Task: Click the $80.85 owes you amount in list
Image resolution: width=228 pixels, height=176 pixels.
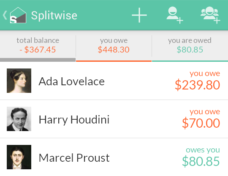Action: 201,161
